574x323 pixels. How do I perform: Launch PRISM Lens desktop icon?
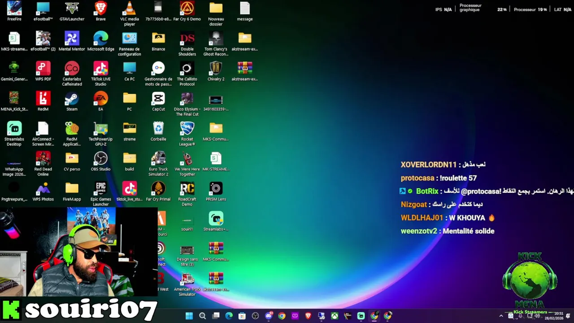coord(216,192)
